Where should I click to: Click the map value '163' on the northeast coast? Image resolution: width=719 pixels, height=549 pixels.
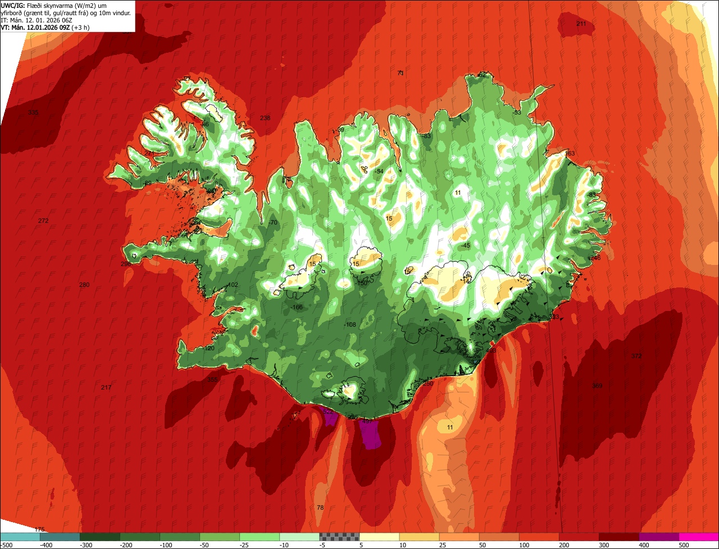click(570, 154)
